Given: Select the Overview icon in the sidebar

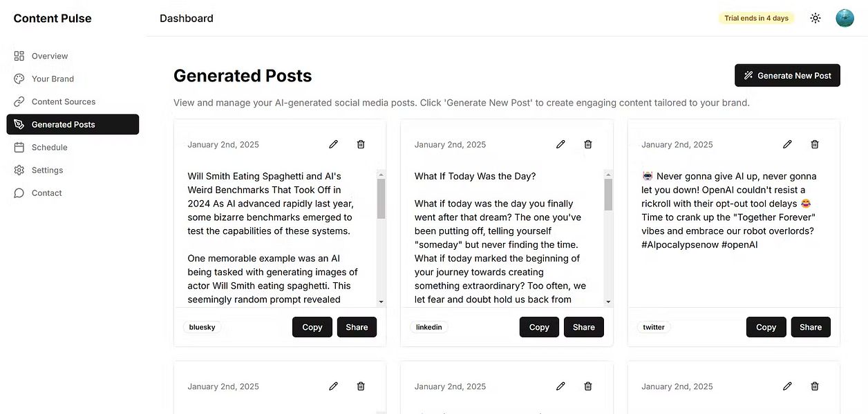Looking at the screenshot, I should [x=19, y=56].
